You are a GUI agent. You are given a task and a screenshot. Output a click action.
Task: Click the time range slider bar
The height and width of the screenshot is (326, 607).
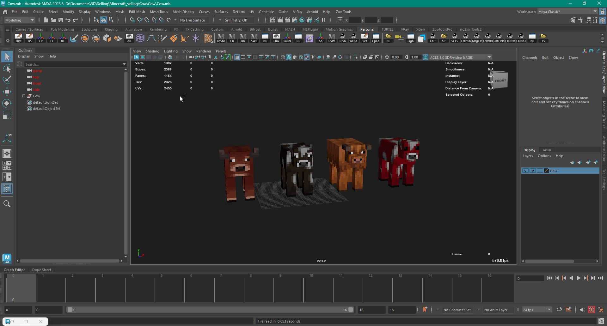pos(210,310)
